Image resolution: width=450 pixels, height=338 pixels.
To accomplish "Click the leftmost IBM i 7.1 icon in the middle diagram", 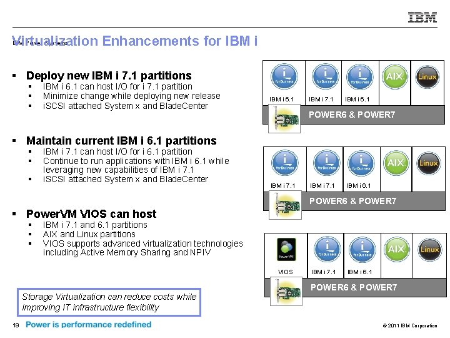I will 285,163.
